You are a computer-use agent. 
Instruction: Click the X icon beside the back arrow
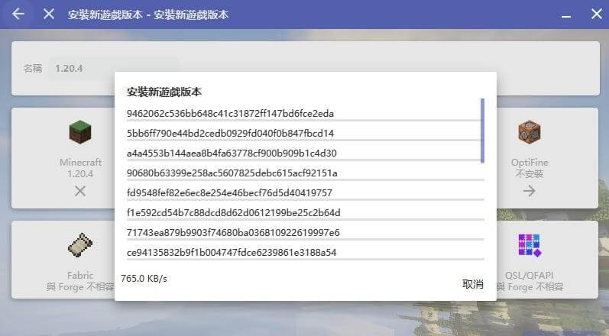click(49, 14)
